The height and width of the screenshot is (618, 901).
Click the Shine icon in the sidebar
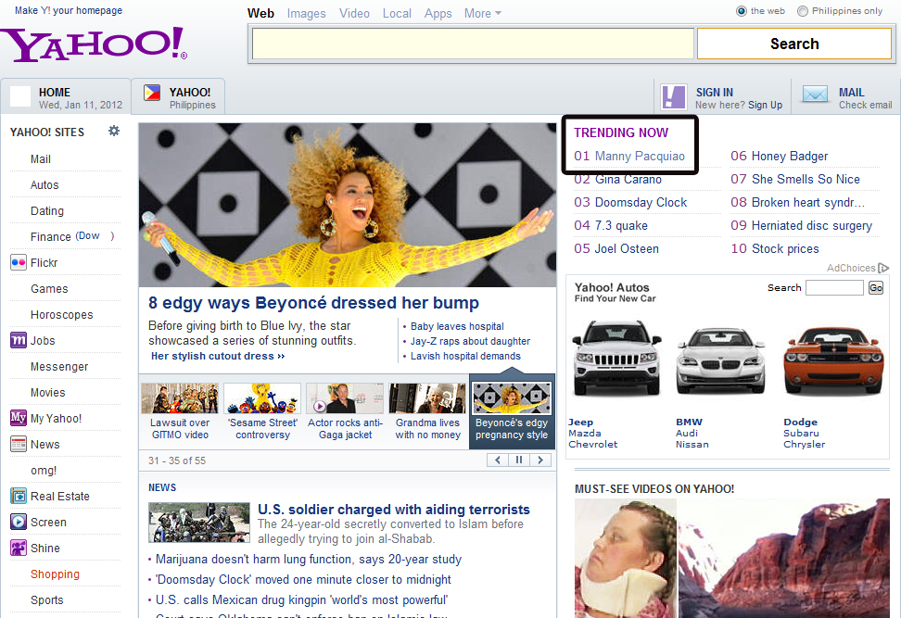(18, 548)
